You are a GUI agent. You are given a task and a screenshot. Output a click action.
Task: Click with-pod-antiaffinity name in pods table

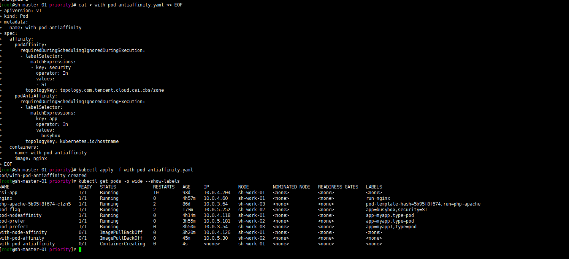27,244
